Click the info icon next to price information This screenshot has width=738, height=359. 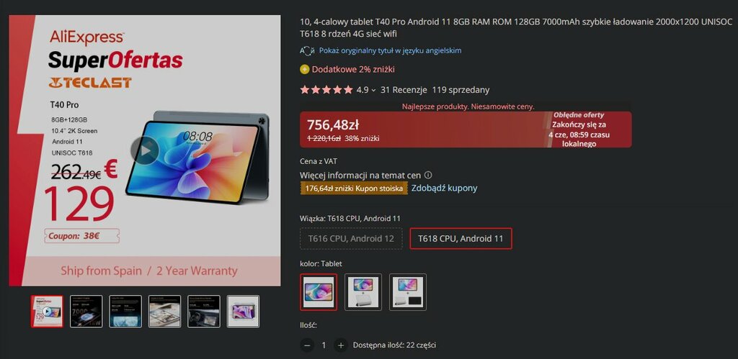tap(428, 176)
